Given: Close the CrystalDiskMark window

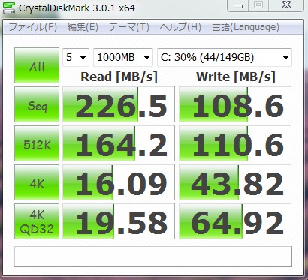Looking at the screenshot, I should [286, 5].
